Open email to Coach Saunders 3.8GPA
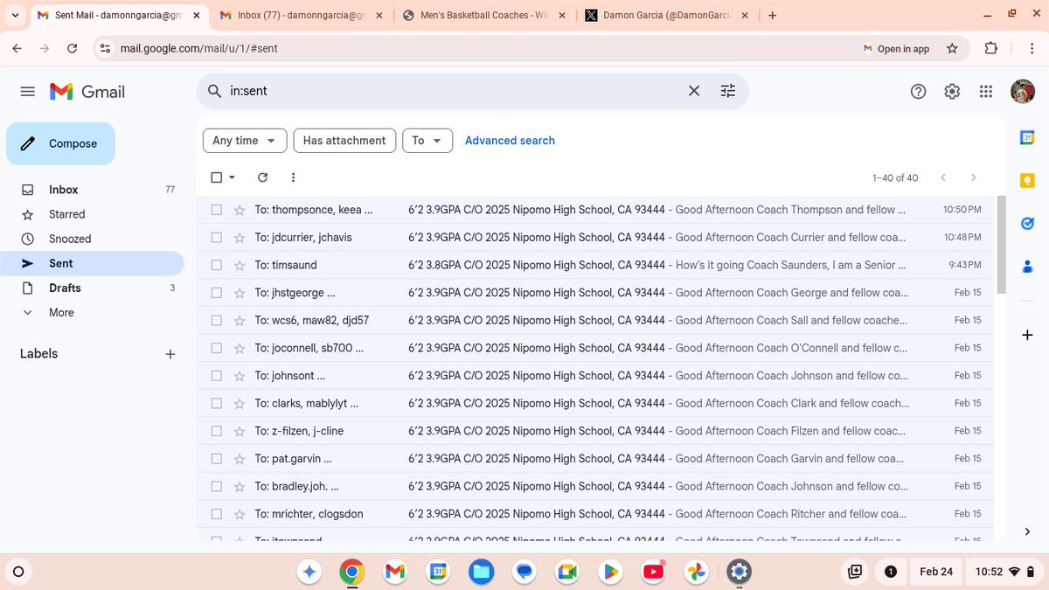 pos(594,265)
